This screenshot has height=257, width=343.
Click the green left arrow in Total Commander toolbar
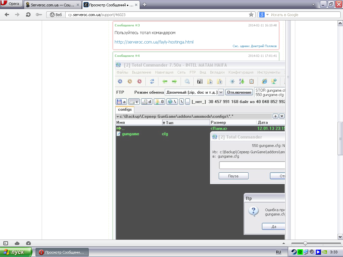click(x=165, y=82)
